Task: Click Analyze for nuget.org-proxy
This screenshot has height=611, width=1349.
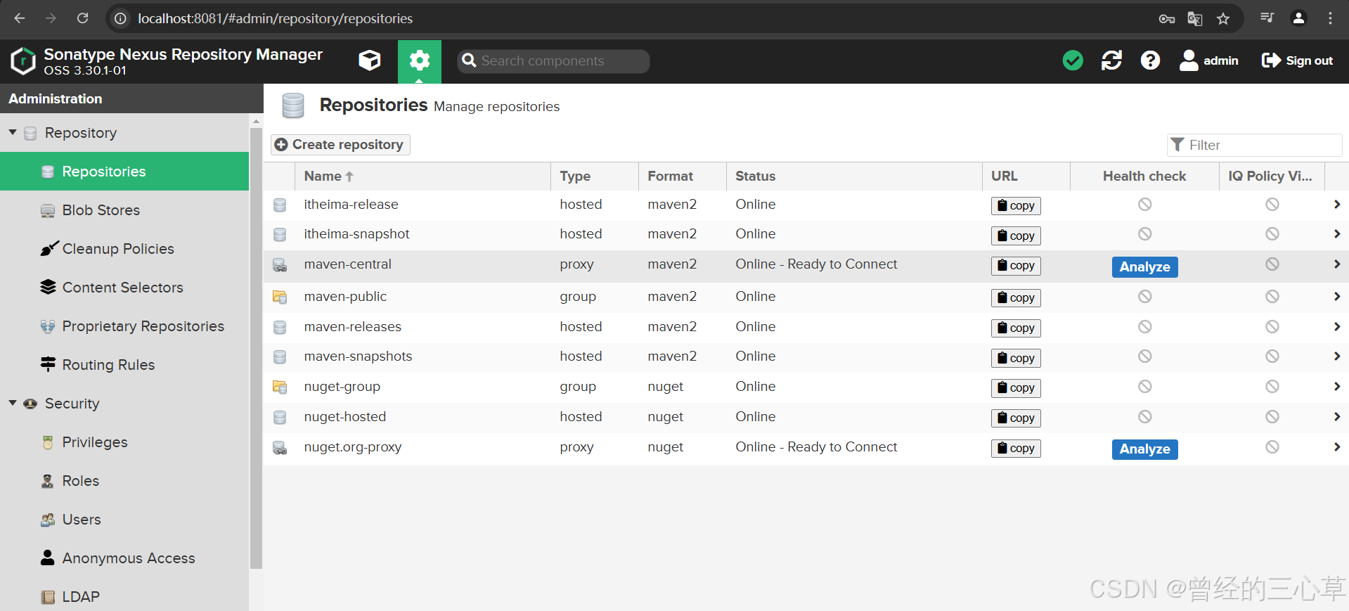Action: 1144,449
